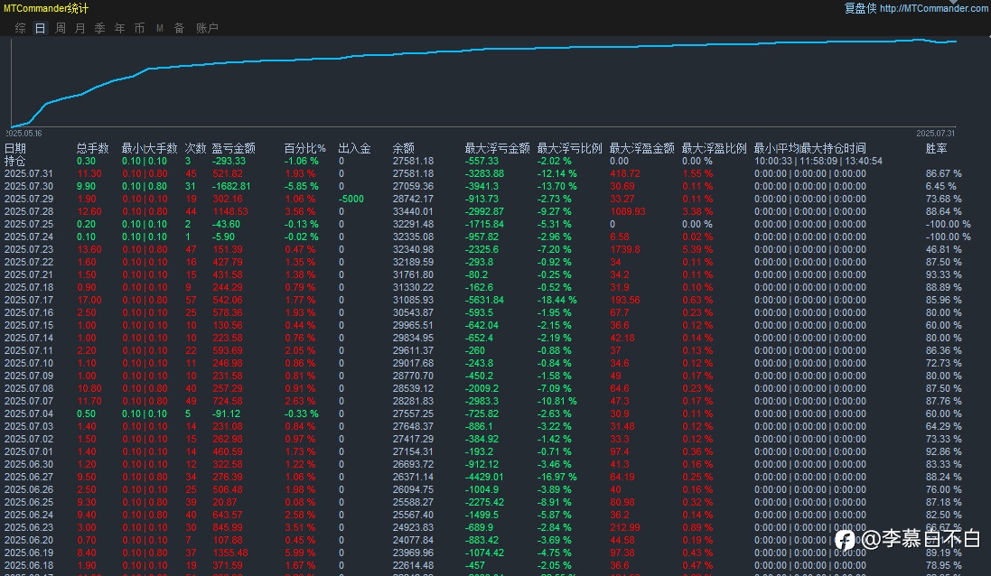Click the 最小|大手数 column header
The image size is (991, 576).
coord(149,148)
